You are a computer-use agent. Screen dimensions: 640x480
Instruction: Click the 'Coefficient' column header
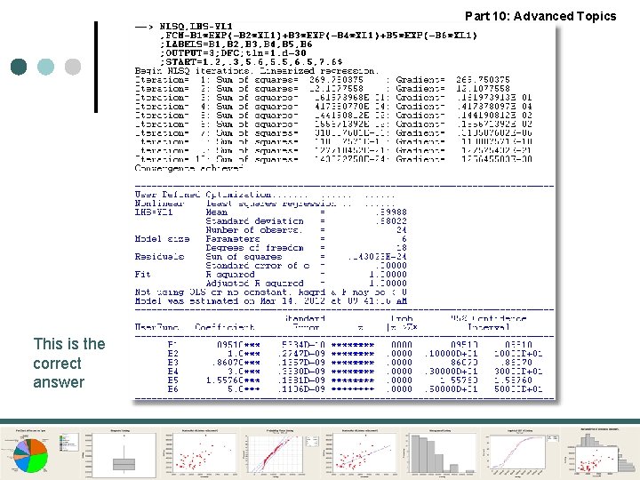[x=225, y=327]
